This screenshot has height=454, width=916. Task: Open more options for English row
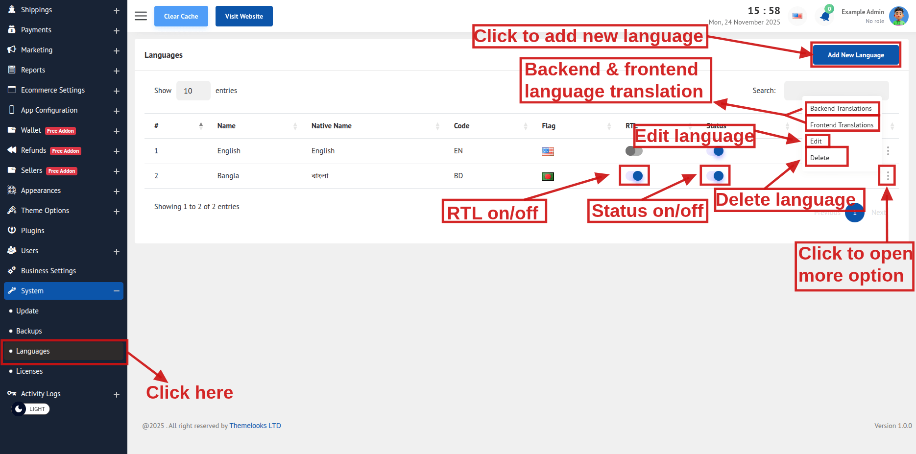click(888, 151)
